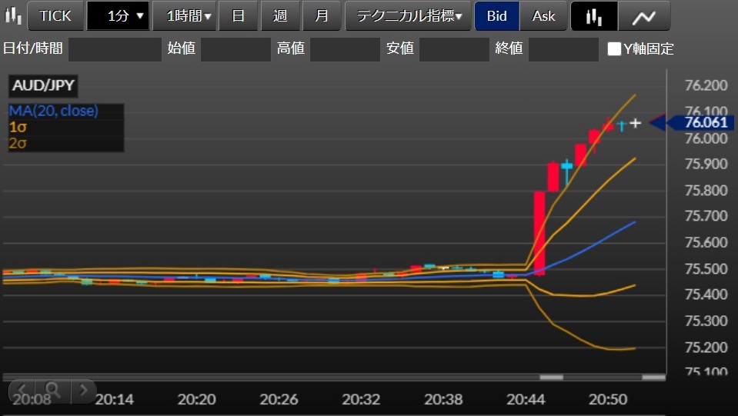The image size is (738, 416).
Task: Choose line chart type icon
Action: pos(644,16)
